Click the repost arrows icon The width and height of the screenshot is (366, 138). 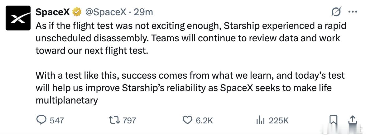(114, 120)
